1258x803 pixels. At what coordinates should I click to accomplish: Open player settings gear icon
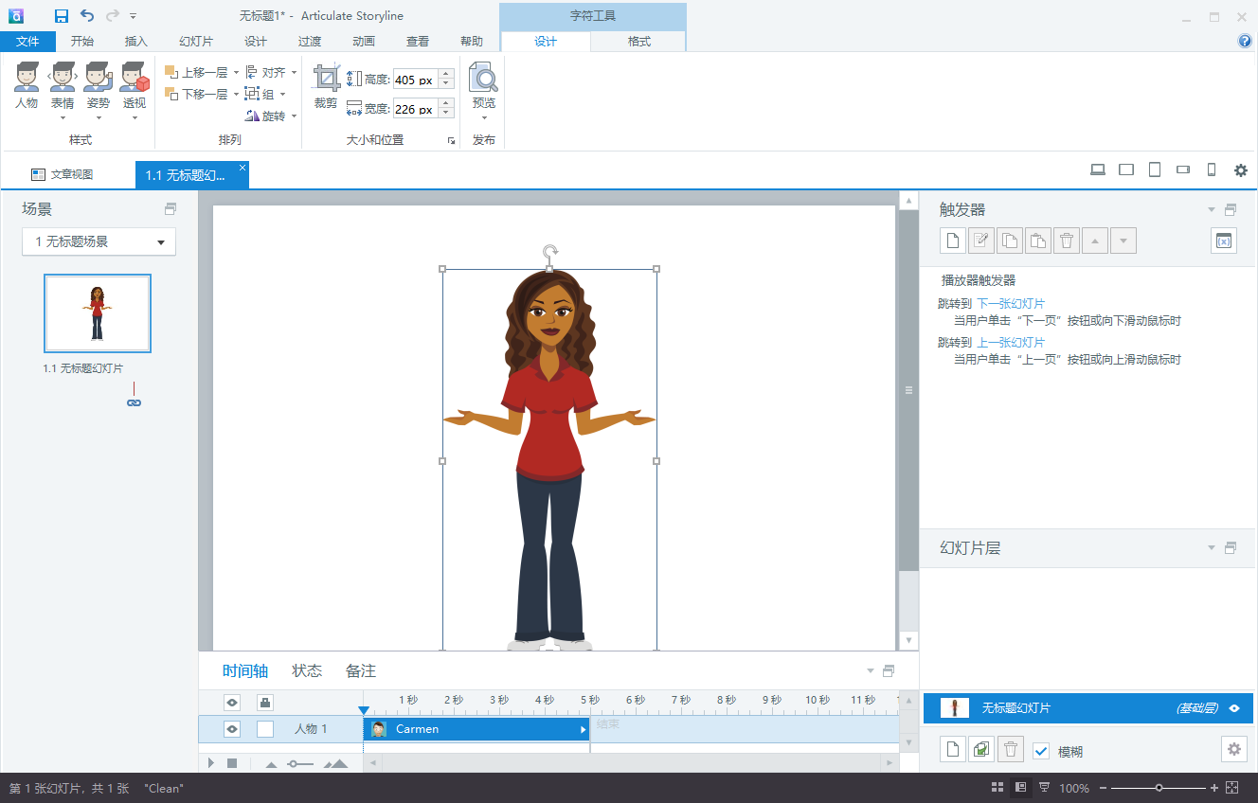(1240, 170)
